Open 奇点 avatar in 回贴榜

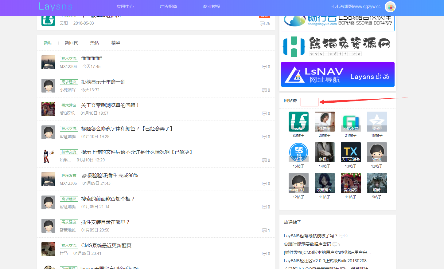[377, 121]
